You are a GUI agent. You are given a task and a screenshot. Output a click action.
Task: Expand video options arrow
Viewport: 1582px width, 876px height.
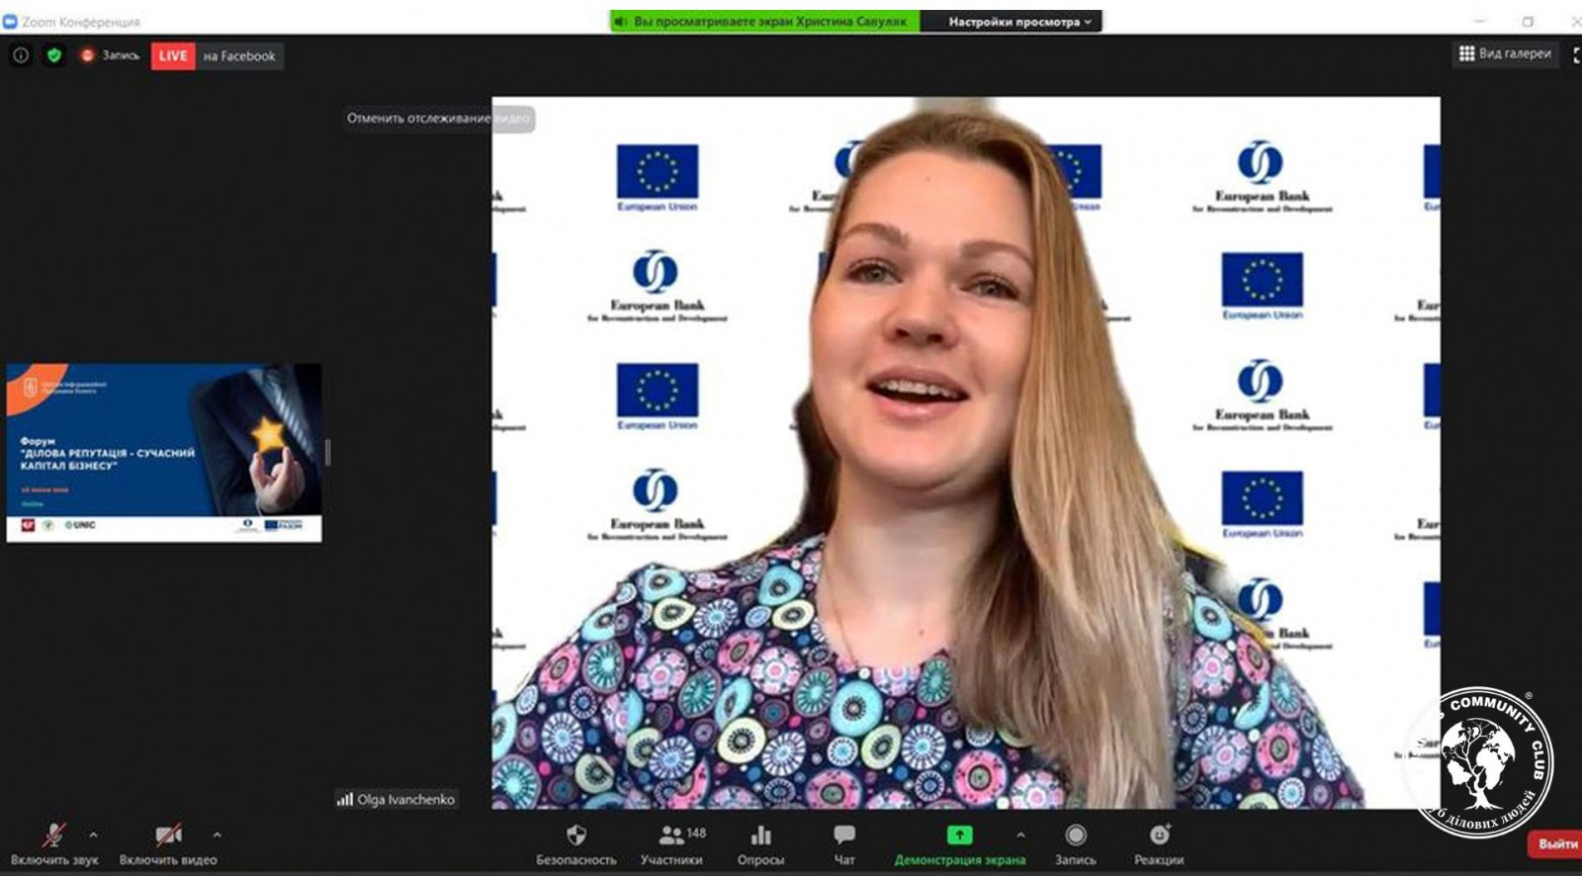pyautogui.click(x=217, y=835)
